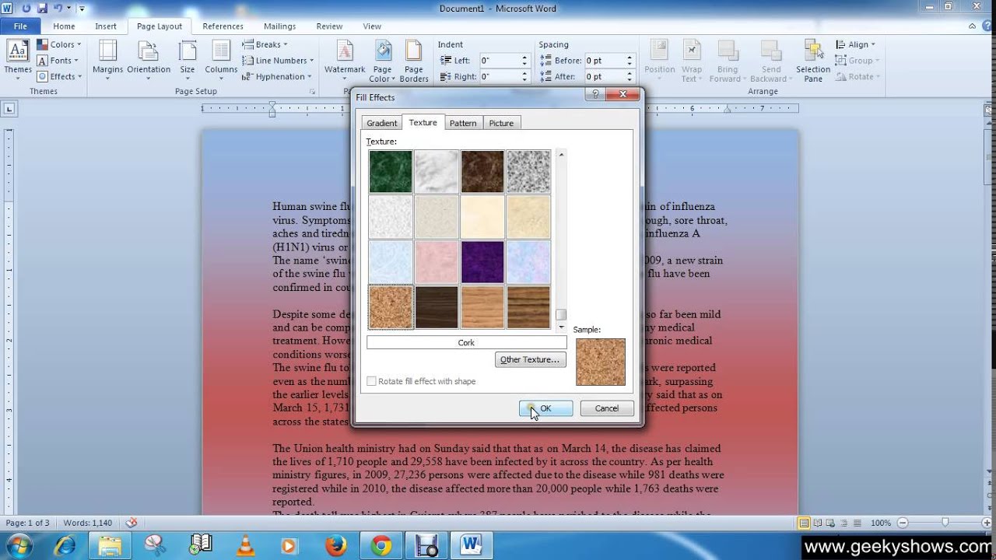Open the Selection Pane
This screenshot has width=996, height=560.
point(813,61)
